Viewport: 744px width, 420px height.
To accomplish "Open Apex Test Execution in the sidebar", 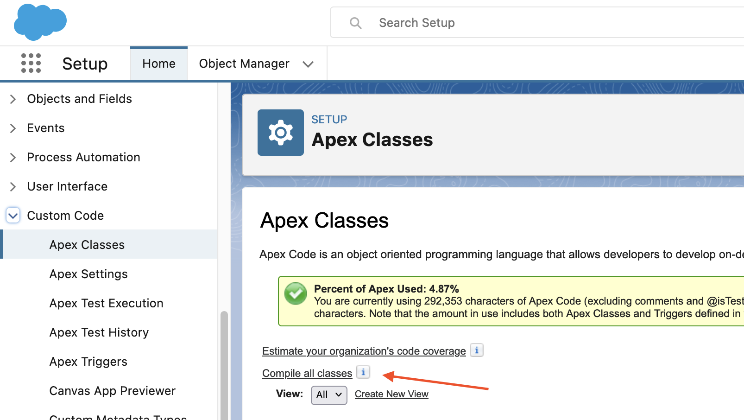I will (x=107, y=303).
